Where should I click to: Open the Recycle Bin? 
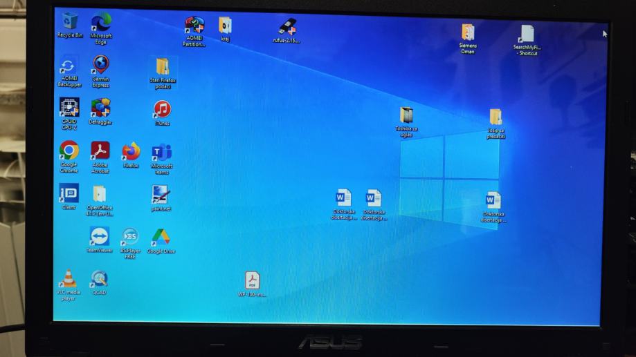[x=69, y=25]
